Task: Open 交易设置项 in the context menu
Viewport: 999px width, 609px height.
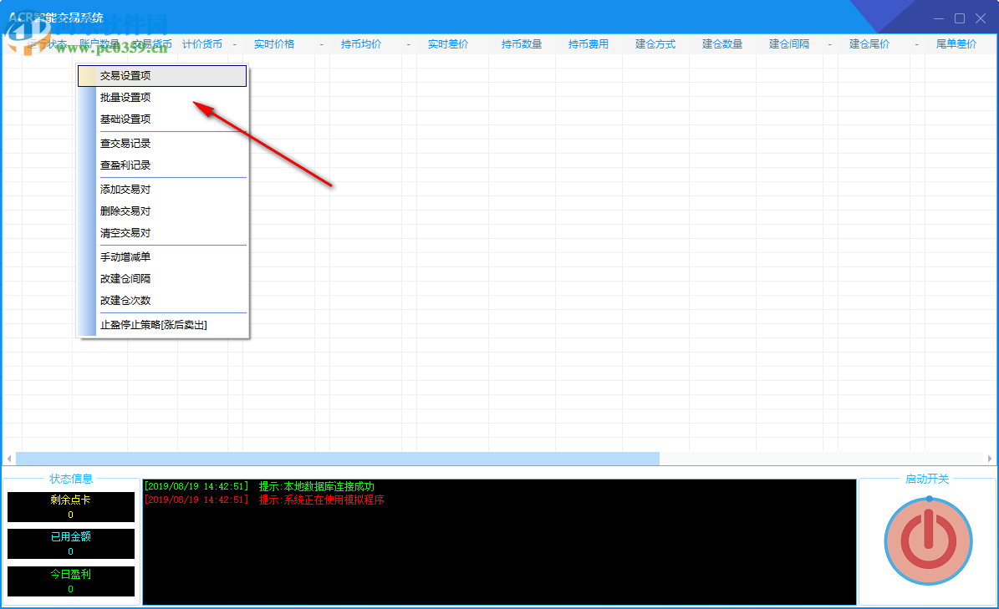Action: pyautogui.click(x=162, y=76)
